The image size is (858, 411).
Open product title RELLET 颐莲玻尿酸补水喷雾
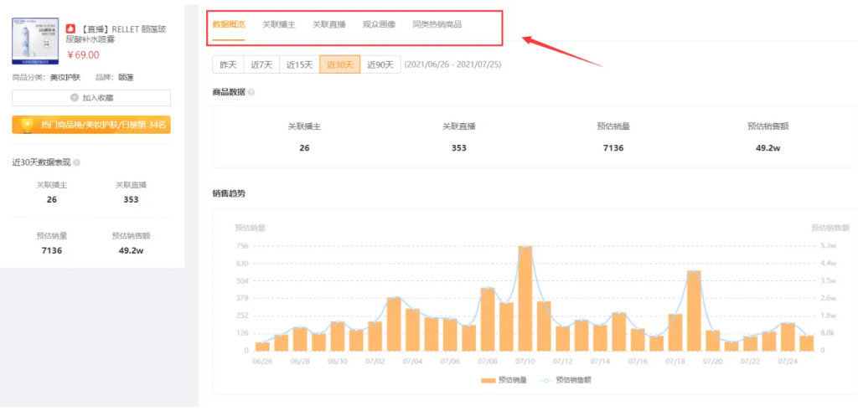[116, 33]
